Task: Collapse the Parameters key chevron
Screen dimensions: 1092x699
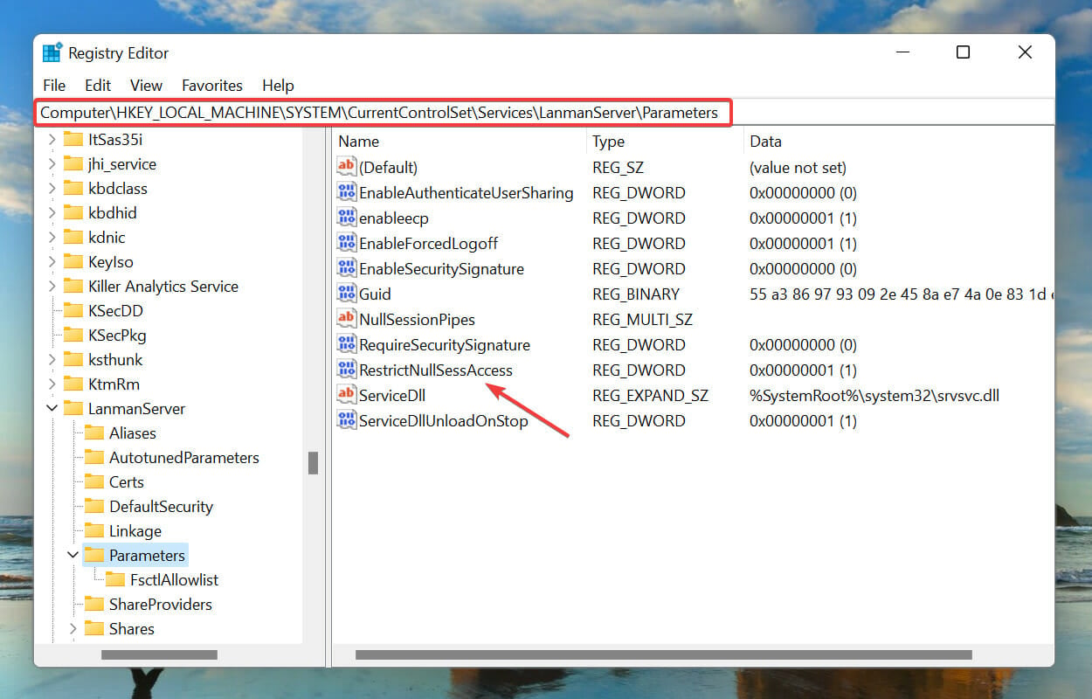Action: click(73, 555)
